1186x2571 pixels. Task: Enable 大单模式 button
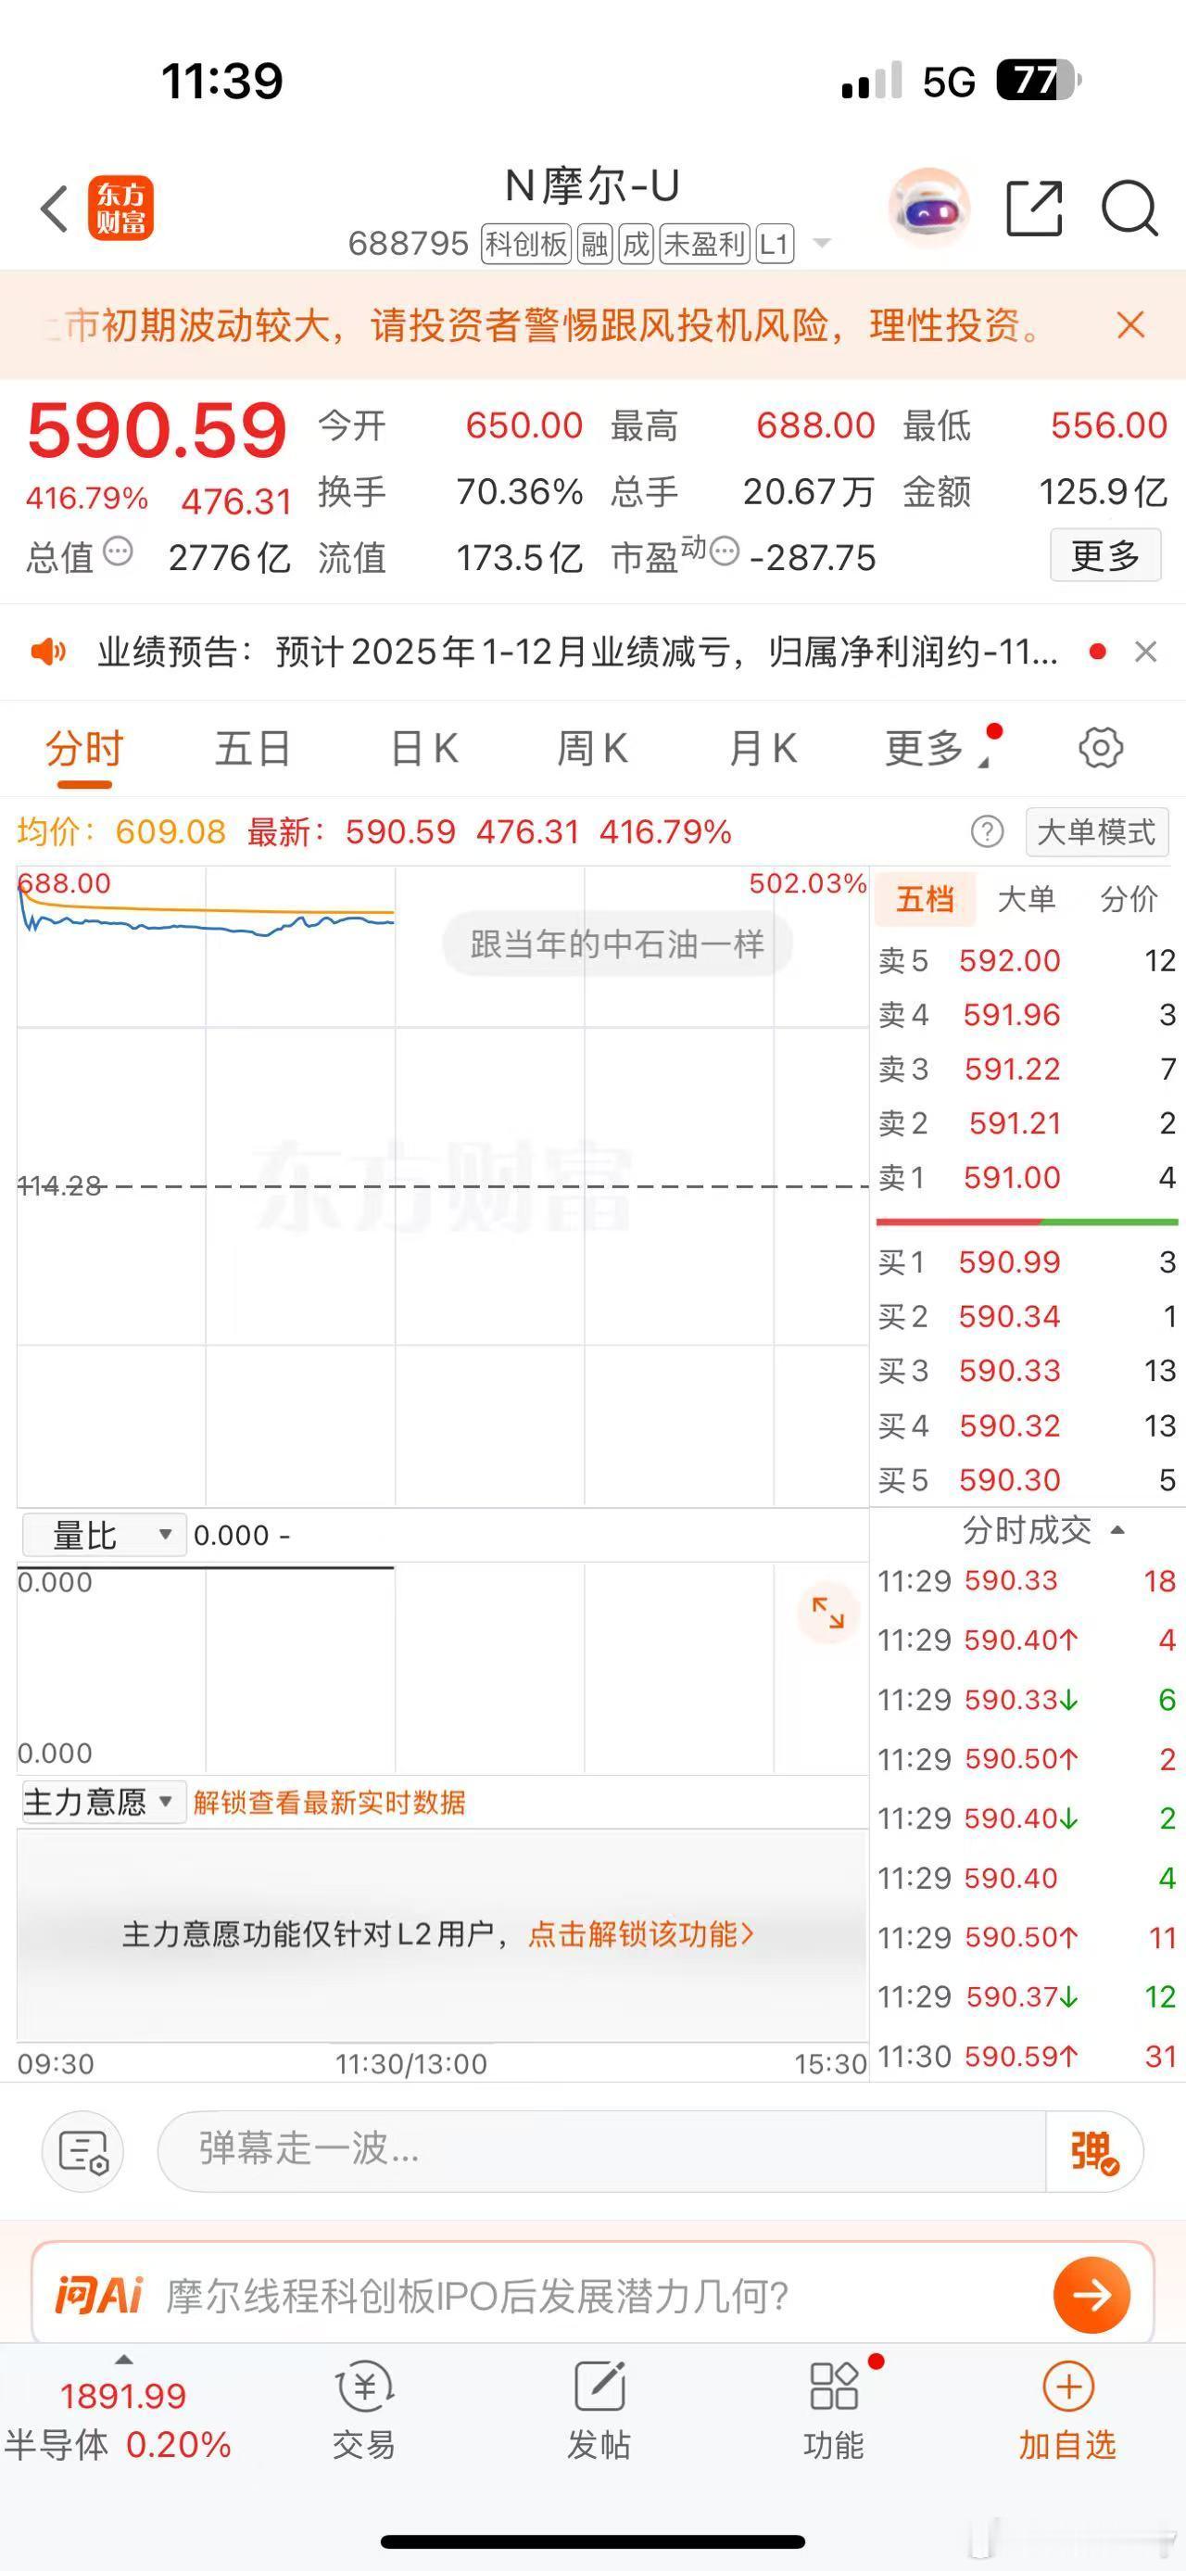pos(1097,831)
